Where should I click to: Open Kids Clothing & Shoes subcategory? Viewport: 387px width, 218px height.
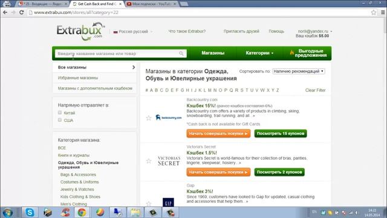80,197
